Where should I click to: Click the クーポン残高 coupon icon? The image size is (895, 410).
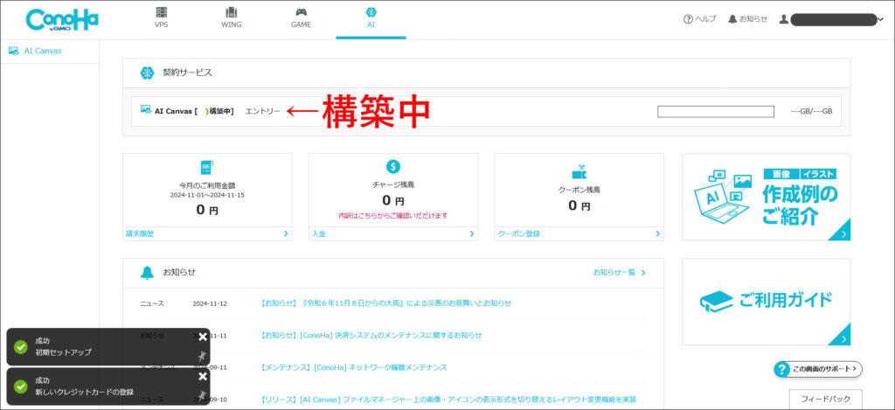pyautogui.click(x=579, y=171)
